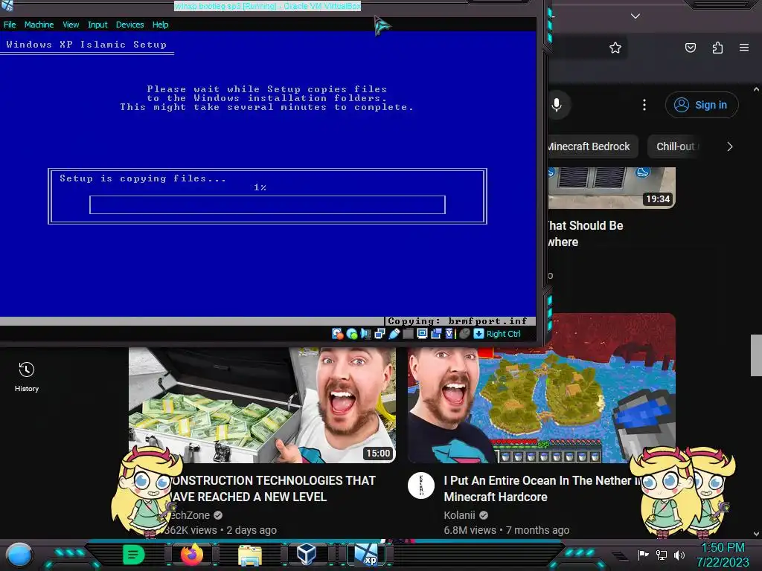Click the YouTube voice search microphone
This screenshot has height=571, width=762.
point(557,105)
